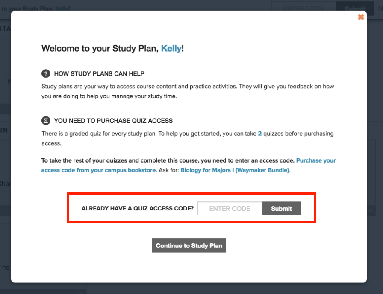Click the ENTER CODE field in the page header
383x294 pixels.
303,8
